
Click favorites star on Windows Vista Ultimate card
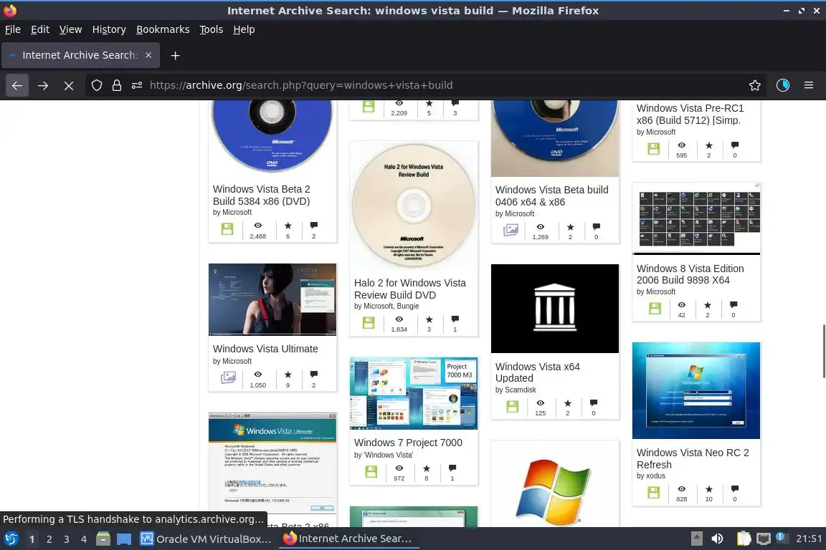(x=288, y=375)
